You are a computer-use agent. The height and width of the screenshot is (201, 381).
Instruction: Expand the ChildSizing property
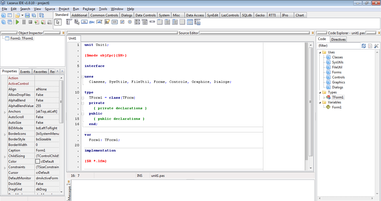(x=5, y=157)
